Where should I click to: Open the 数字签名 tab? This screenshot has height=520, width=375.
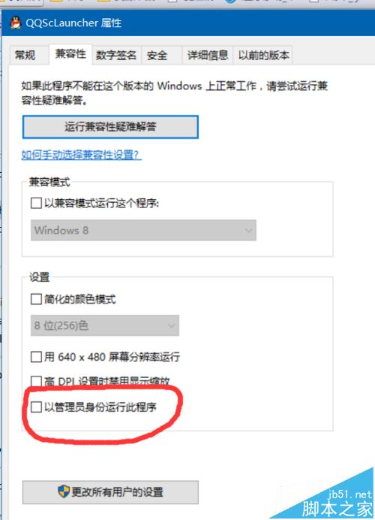click(x=116, y=55)
